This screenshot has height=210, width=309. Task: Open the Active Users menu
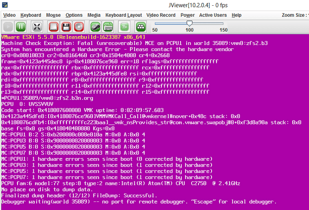pos(213,15)
